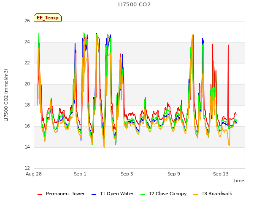Click the orange dip near 14 after Sep 13
Viewport: 270px width, 202px height.
pyautogui.click(x=229, y=144)
